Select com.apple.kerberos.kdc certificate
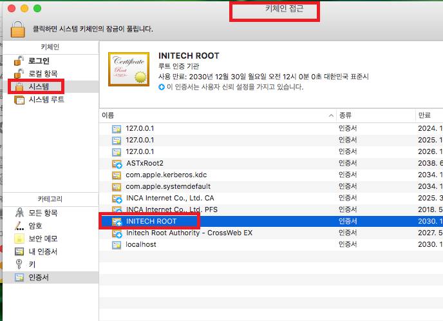Screen dimensions: 443x321 166,175
